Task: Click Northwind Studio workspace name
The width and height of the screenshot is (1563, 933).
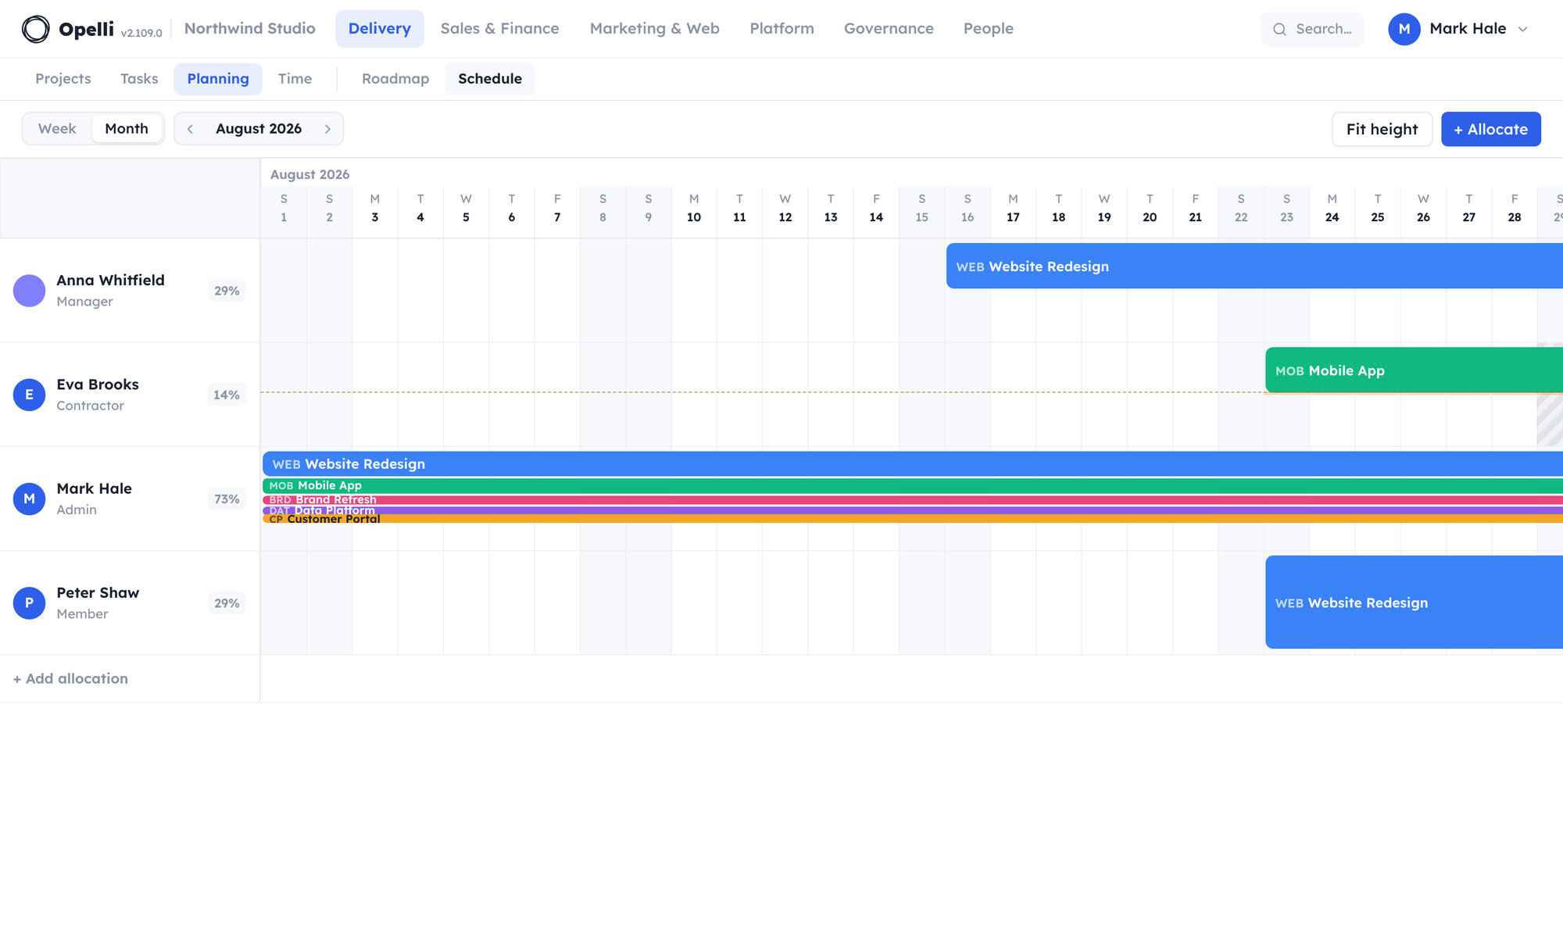Action: (x=250, y=29)
